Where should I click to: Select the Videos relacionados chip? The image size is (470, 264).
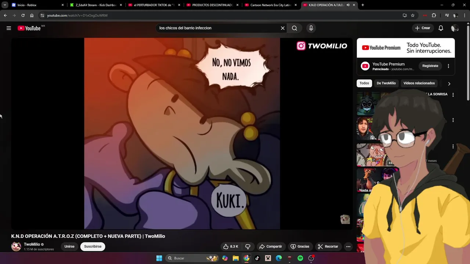click(x=419, y=83)
